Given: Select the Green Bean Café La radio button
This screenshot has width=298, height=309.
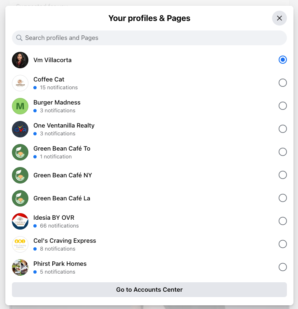Looking at the screenshot, I should click(x=282, y=198).
